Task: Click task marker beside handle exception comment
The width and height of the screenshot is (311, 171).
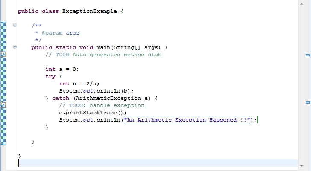Action: point(3,105)
